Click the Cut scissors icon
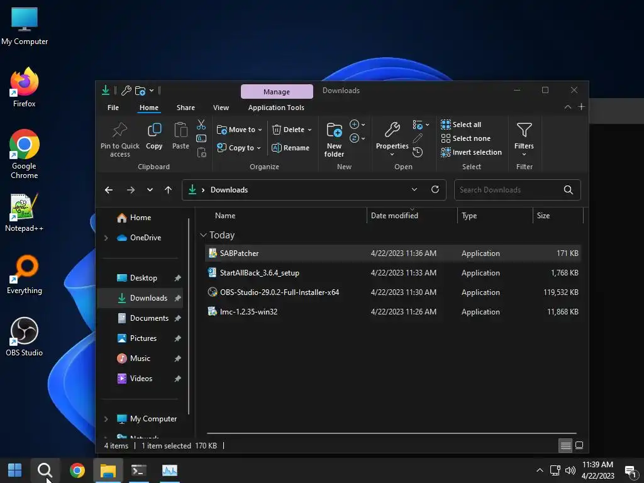 (x=201, y=125)
